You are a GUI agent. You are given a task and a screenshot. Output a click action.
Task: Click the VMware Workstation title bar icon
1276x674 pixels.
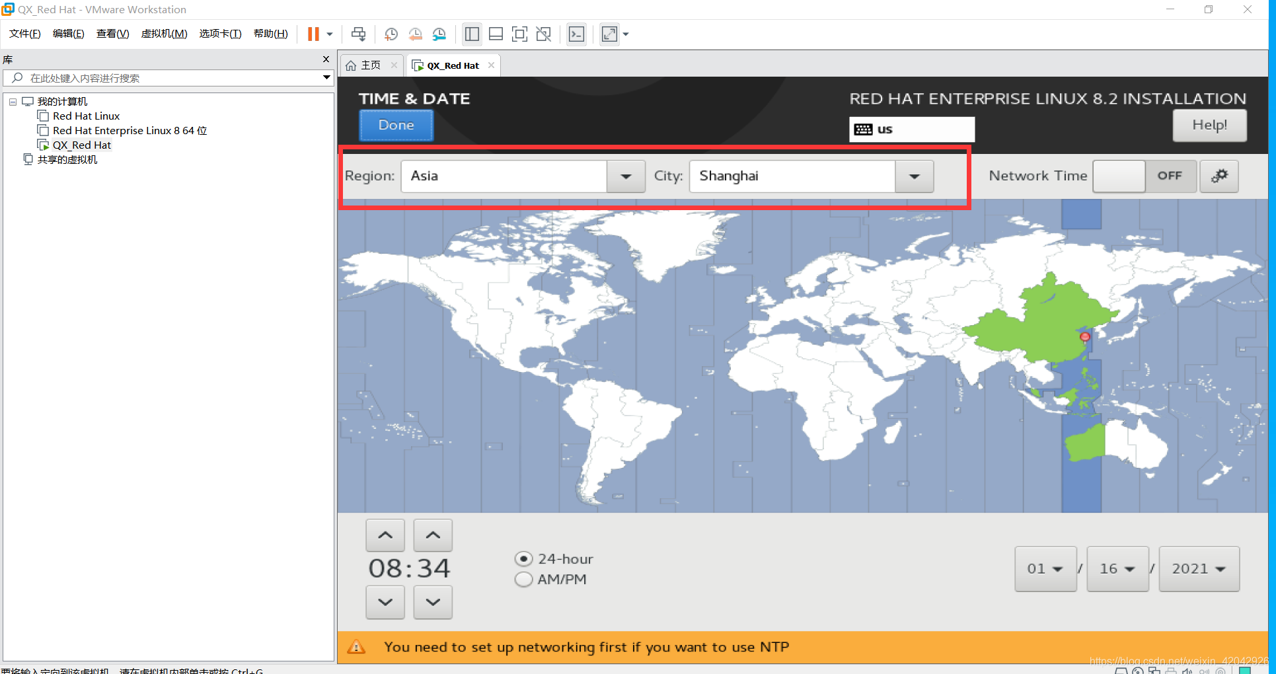click(8, 9)
